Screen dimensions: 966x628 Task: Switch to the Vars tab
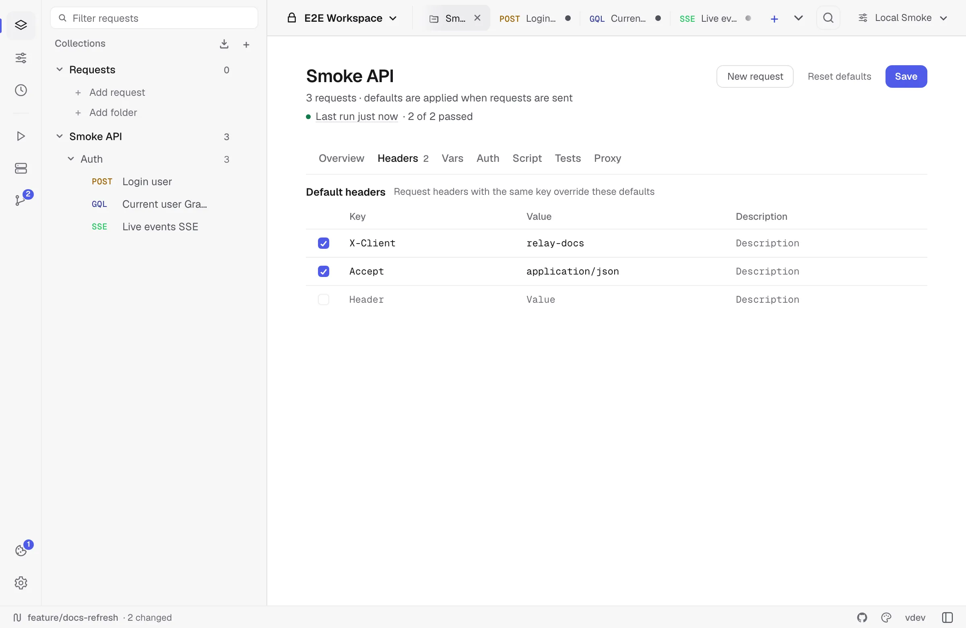452,158
